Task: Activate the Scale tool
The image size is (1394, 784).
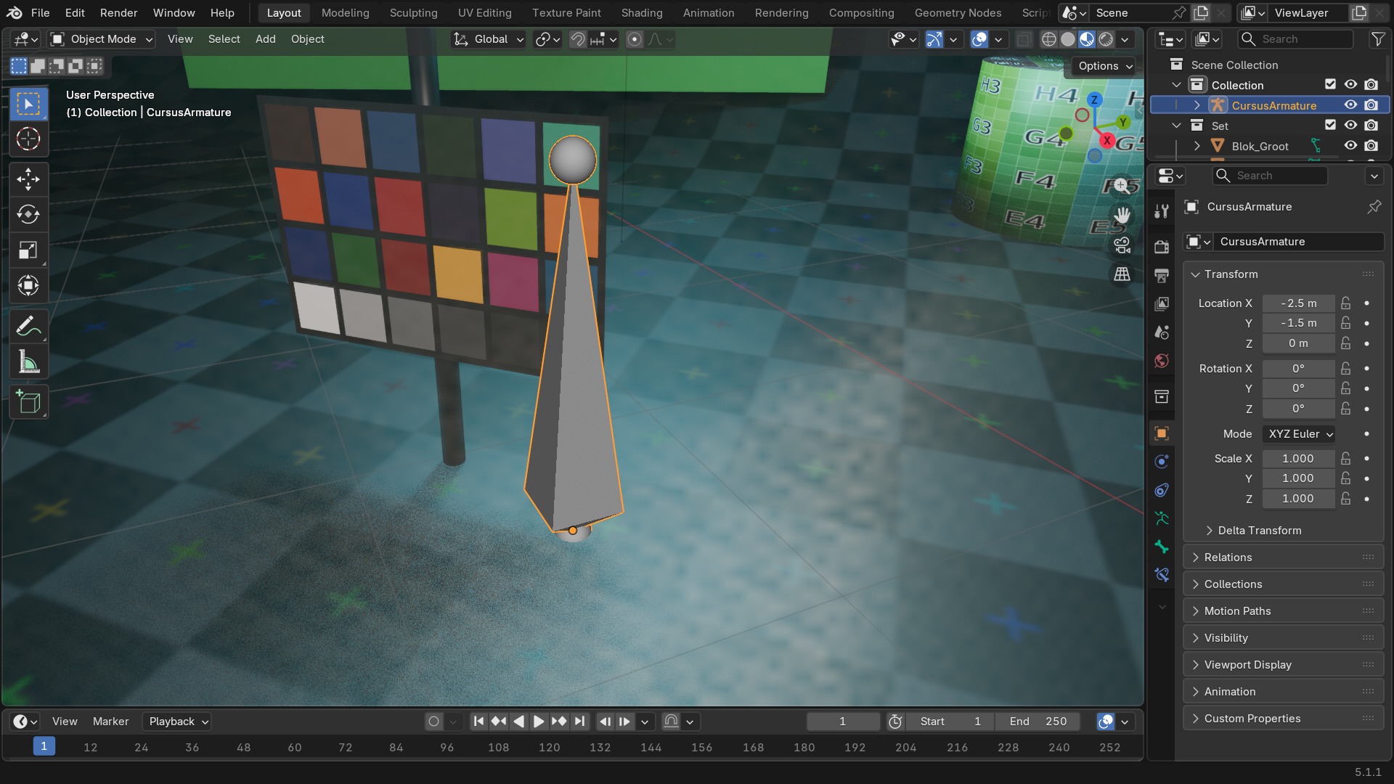Action: click(x=28, y=250)
